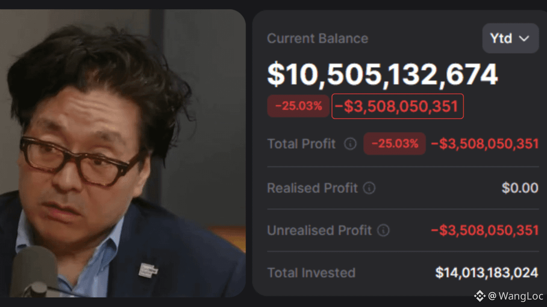
Task: Click the Total Profit label text
Action: 301,144
